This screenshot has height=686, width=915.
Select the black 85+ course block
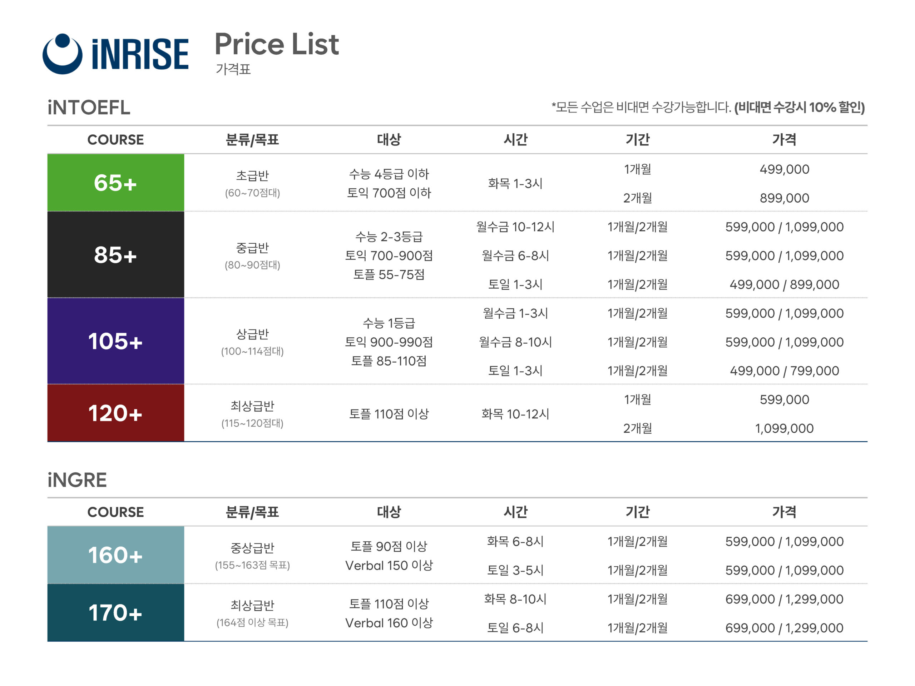[x=115, y=254]
